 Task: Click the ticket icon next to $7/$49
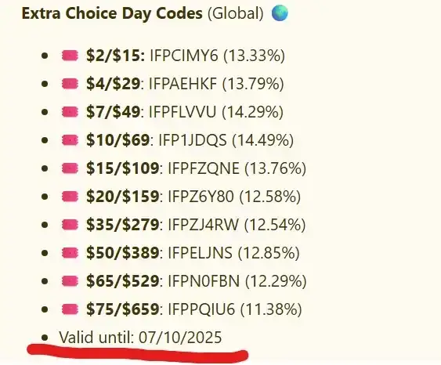point(70,112)
